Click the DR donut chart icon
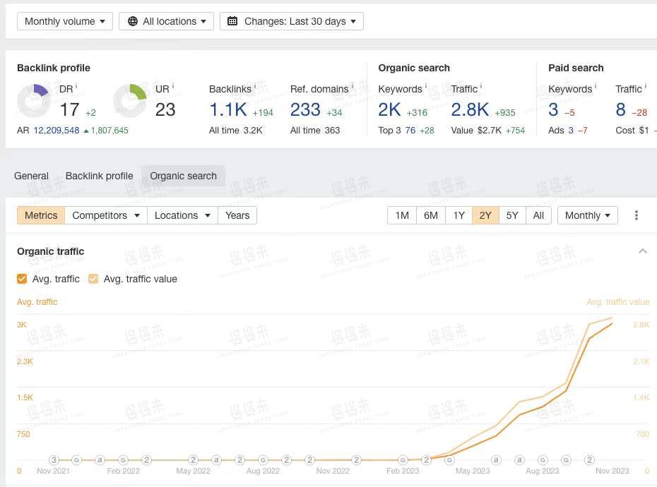 click(34, 101)
